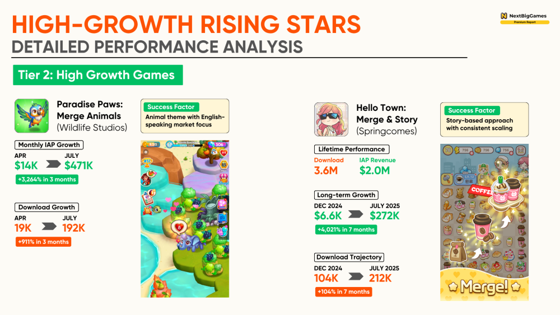Image resolution: width=560 pixels, height=315 pixels.
Task: Click the Download Trajectory label
Action: (x=349, y=257)
